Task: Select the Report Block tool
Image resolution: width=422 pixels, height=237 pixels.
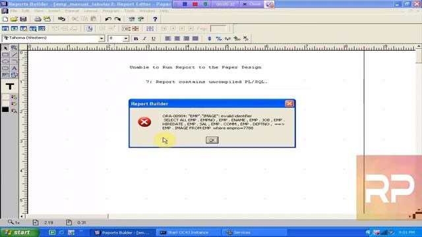Action: click(14, 74)
